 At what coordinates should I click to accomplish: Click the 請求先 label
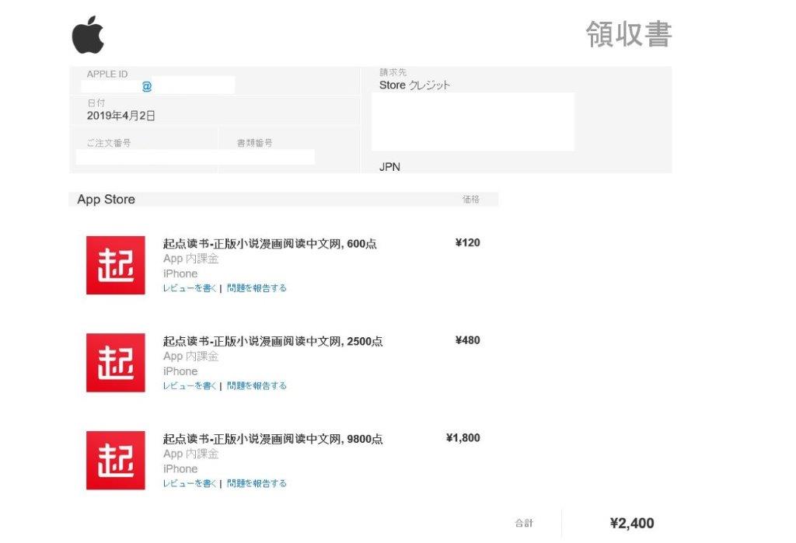tap(393, 72)
